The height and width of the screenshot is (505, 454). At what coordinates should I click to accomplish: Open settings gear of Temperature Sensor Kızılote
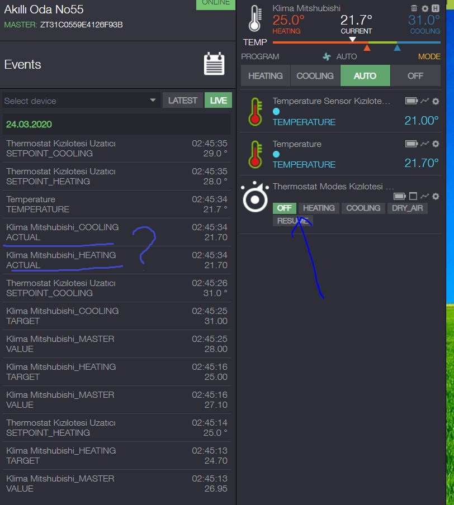point(436,102)
